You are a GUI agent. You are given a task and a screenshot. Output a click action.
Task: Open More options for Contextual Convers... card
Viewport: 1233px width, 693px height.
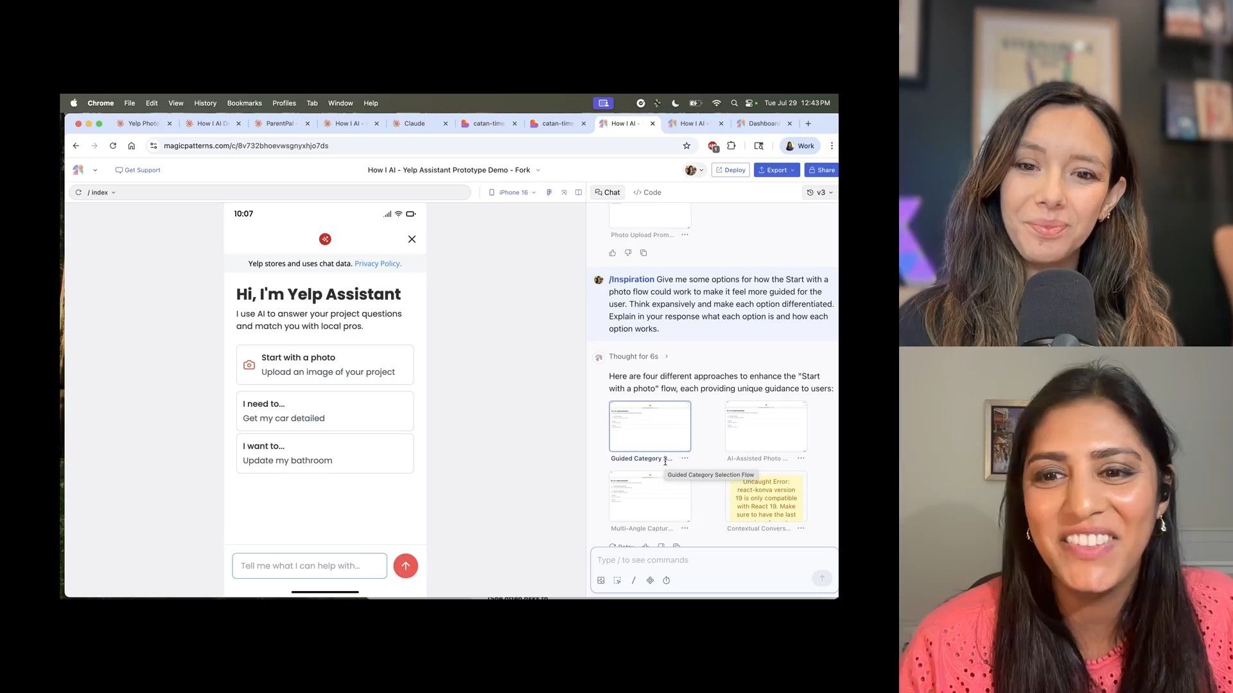(801, 528)
